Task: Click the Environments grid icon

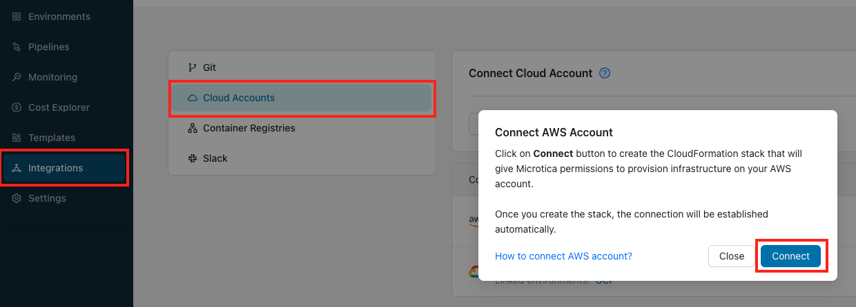Action: [x=17, y=17]
